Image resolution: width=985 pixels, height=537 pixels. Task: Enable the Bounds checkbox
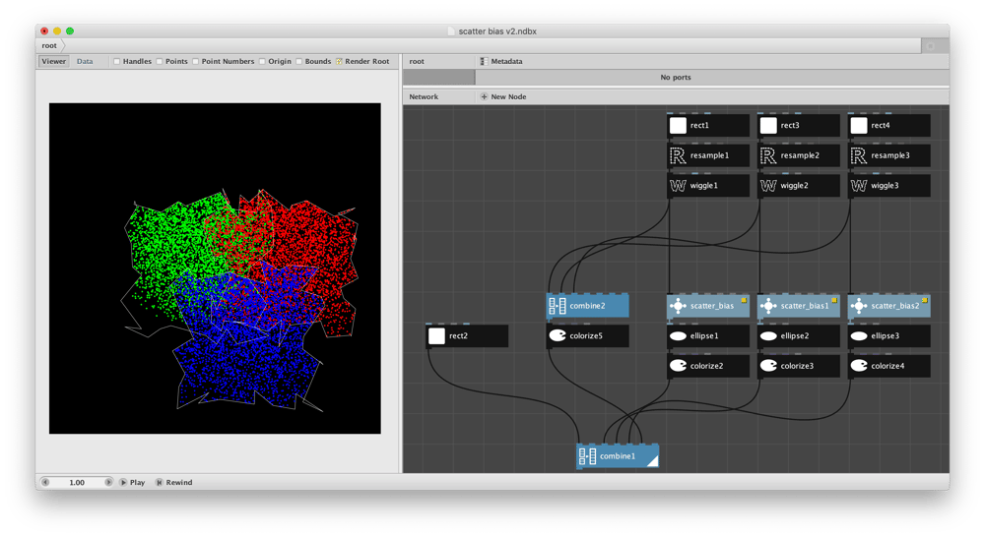point(299,62)
